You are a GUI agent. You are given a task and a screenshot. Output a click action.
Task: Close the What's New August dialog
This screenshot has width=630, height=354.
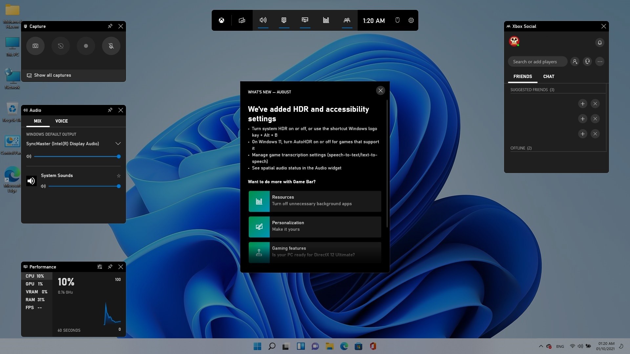381,90
